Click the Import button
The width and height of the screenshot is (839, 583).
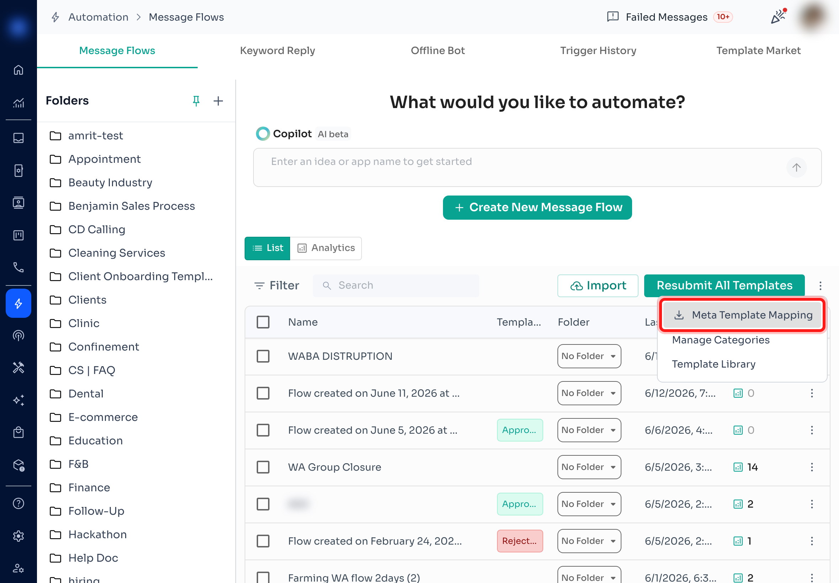[x=598, y=286]
